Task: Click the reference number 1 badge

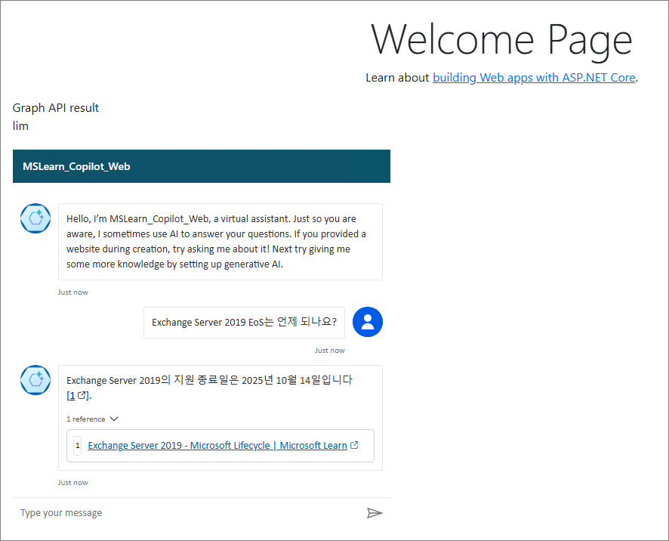Action: [77, 445]
